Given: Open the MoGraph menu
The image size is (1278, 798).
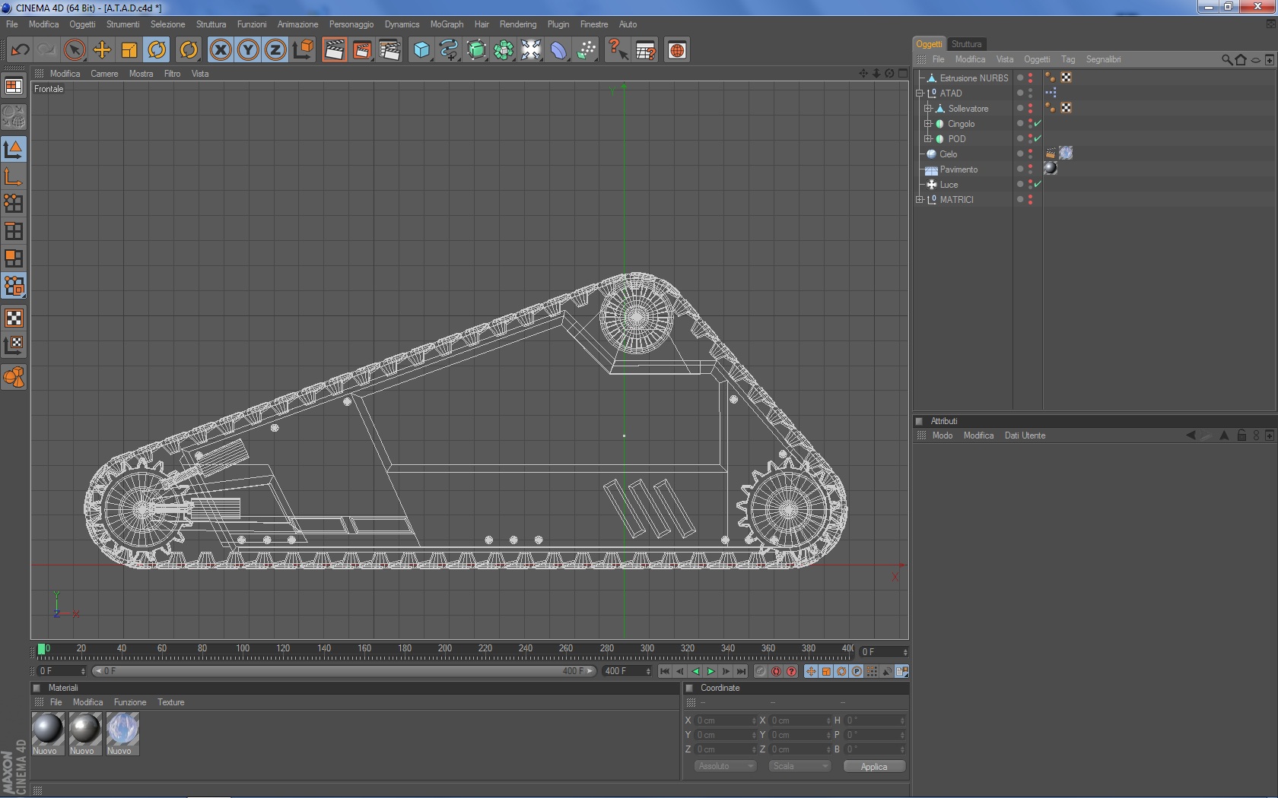Looking at the screenshot, I should coord(447,24).
